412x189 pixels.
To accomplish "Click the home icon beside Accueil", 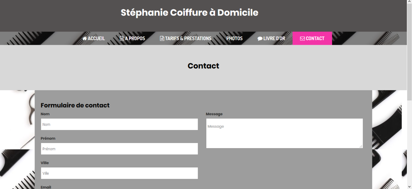I will point(85,38).
